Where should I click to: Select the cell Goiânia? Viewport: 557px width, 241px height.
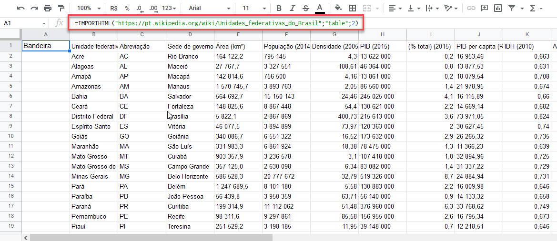click(x=190, y=136)
